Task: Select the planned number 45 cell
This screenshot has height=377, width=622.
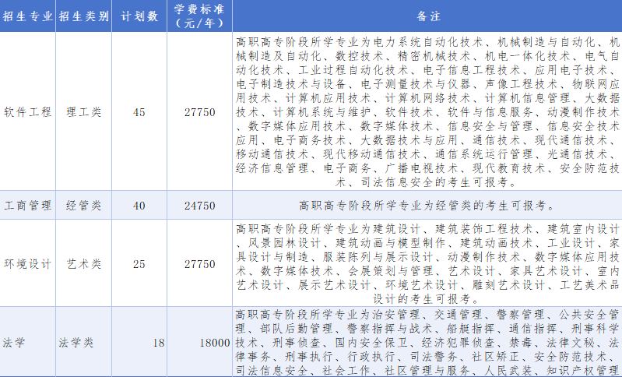Action: [x=139, y=111]
